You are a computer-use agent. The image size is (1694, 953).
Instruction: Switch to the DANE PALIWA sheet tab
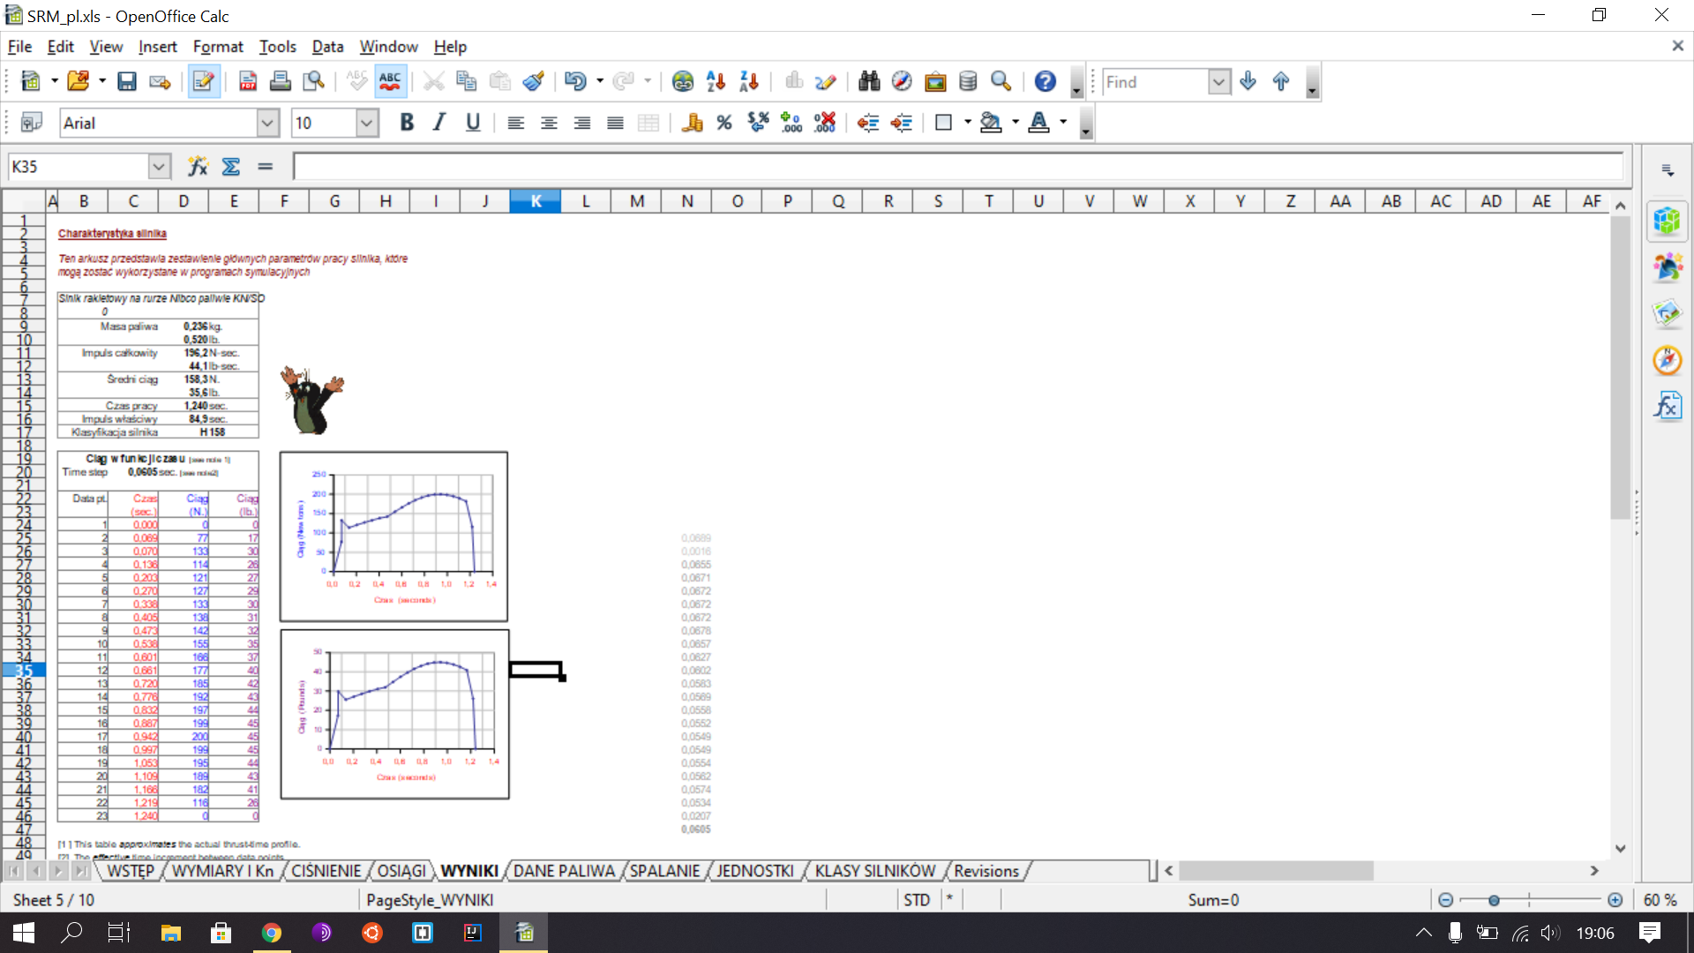tap(564, 872)
